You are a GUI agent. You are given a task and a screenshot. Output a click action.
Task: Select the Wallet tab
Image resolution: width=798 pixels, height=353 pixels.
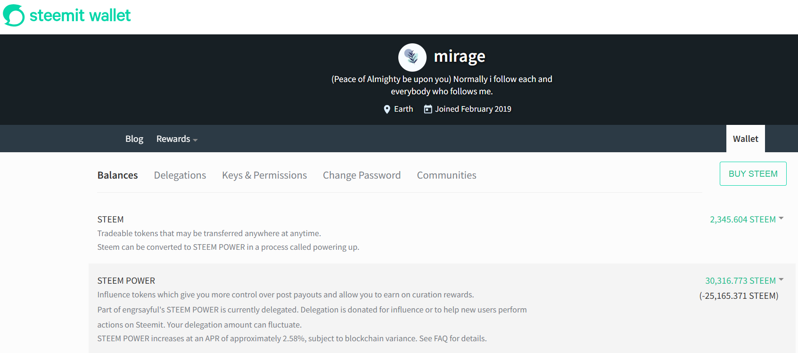(x=746, y=139)
